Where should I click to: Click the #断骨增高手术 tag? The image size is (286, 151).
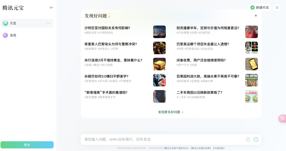click(107, 97)
